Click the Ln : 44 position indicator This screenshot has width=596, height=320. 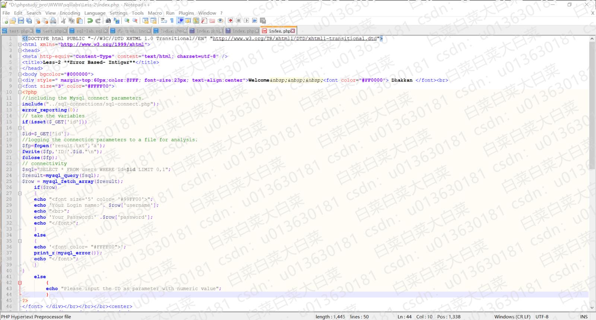click(x=405, y=317)
